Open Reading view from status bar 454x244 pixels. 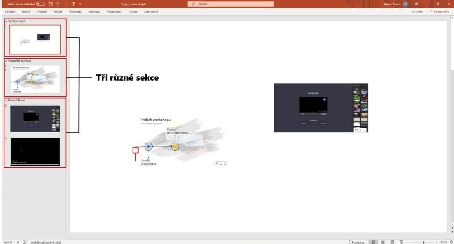coord(391,242)
